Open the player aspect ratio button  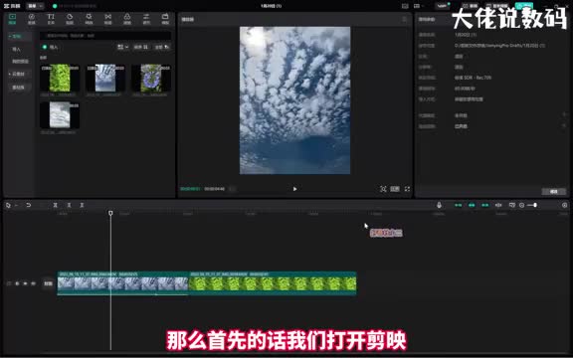[395, 189]
